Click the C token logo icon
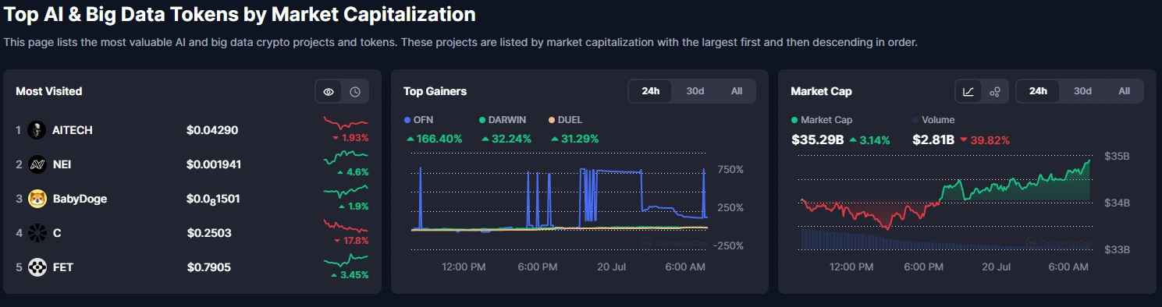The height and width of the screenshot is (307, 1162). (x=37, y=233)
